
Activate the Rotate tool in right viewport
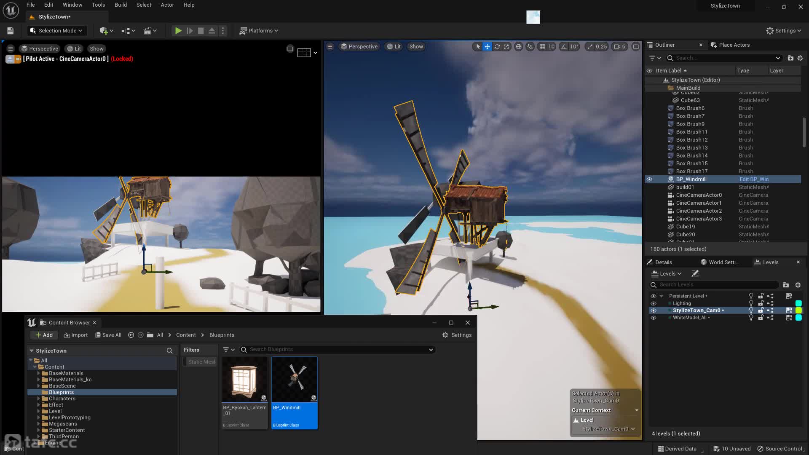[497, 47]
